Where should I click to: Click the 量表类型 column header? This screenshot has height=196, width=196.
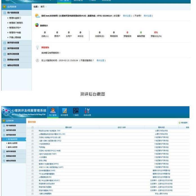[161, 127]
